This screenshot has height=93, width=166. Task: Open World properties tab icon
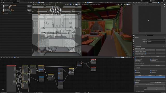point(133,47)
